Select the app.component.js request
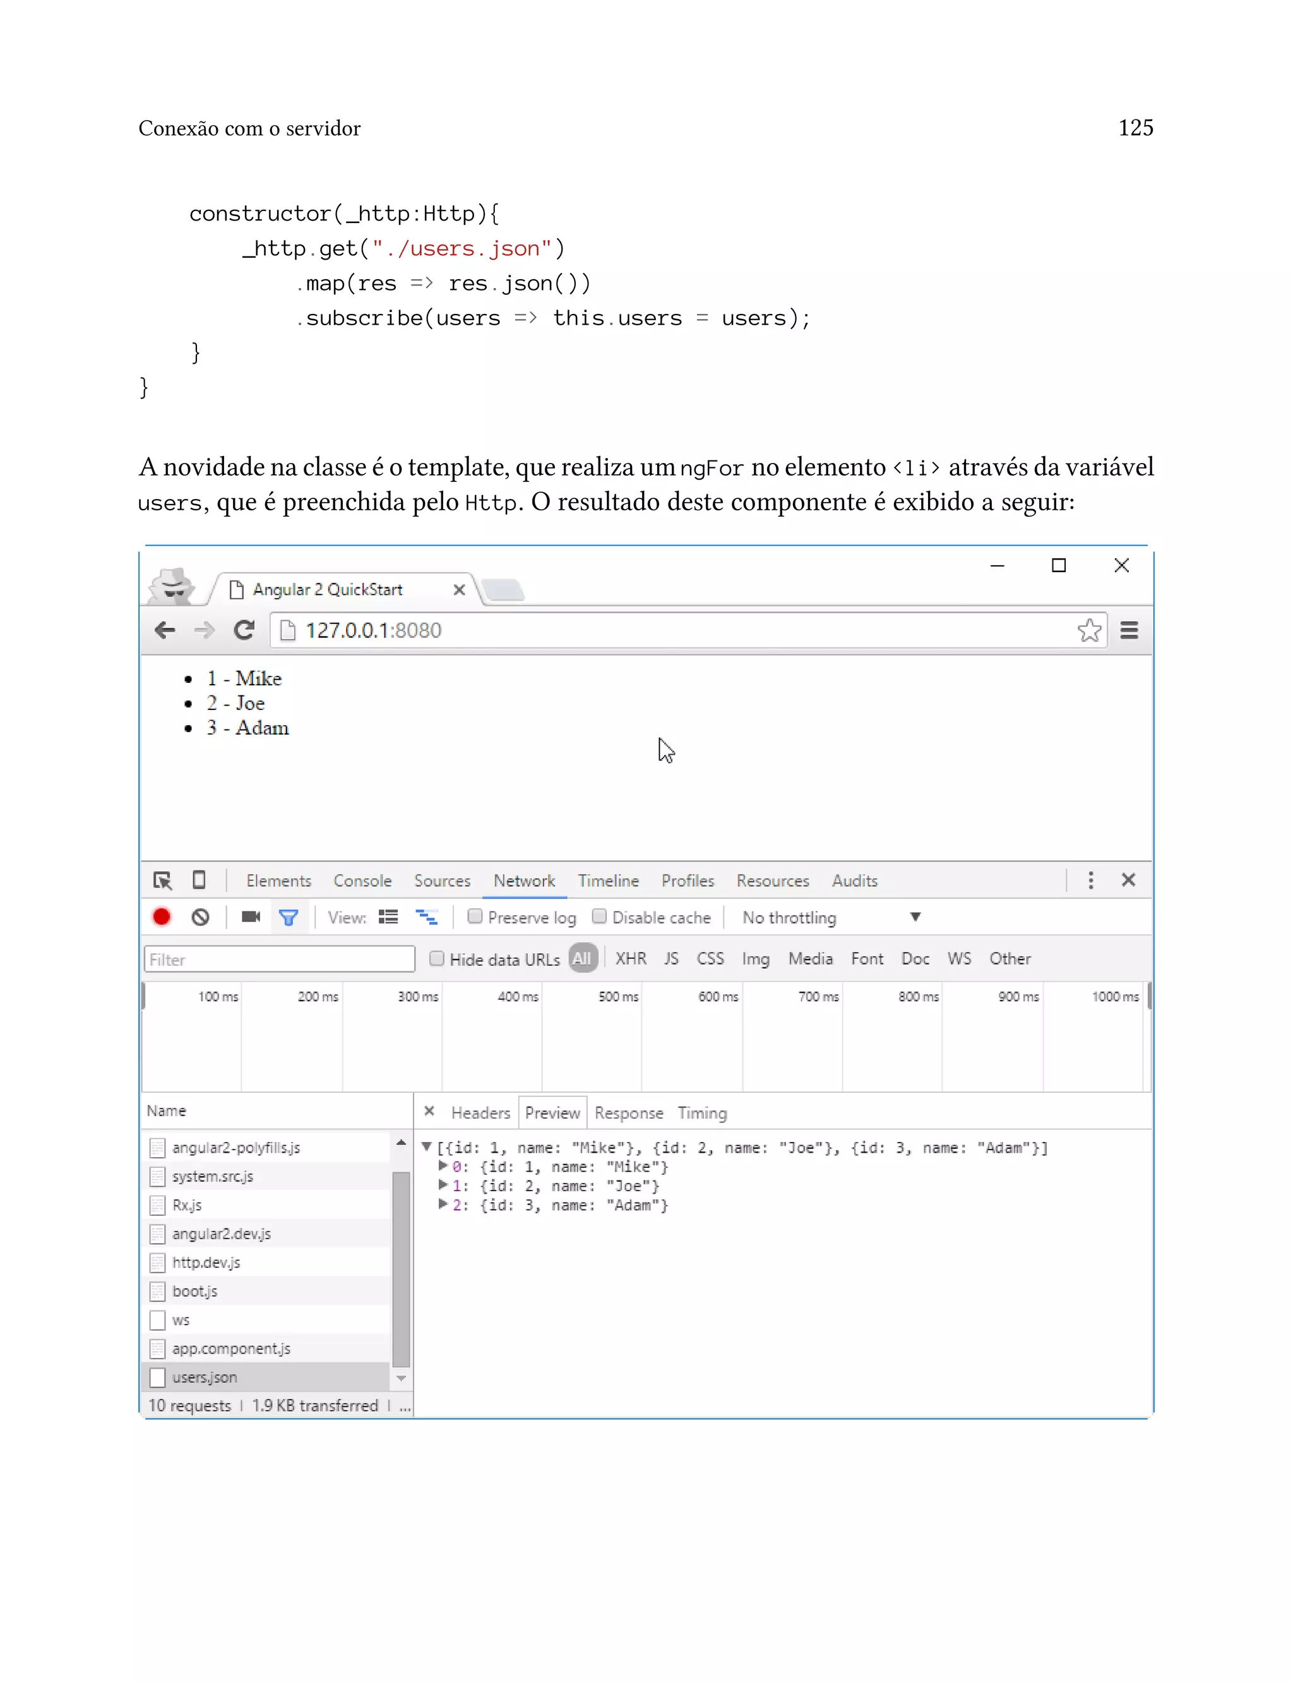 266,1349
